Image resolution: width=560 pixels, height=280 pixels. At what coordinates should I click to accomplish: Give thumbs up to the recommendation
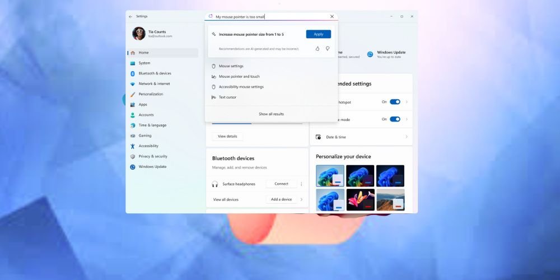[x=318, y=49]
